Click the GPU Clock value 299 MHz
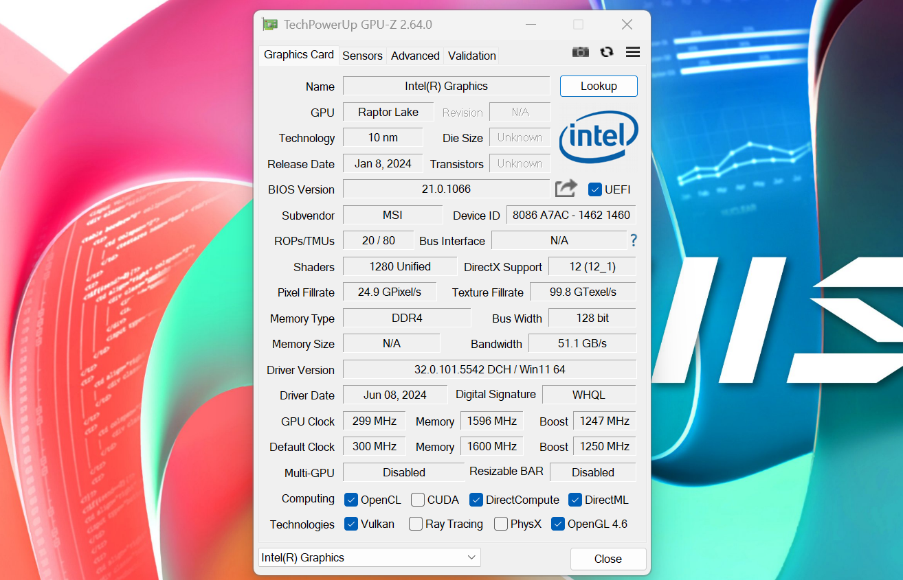 point(375,421)
